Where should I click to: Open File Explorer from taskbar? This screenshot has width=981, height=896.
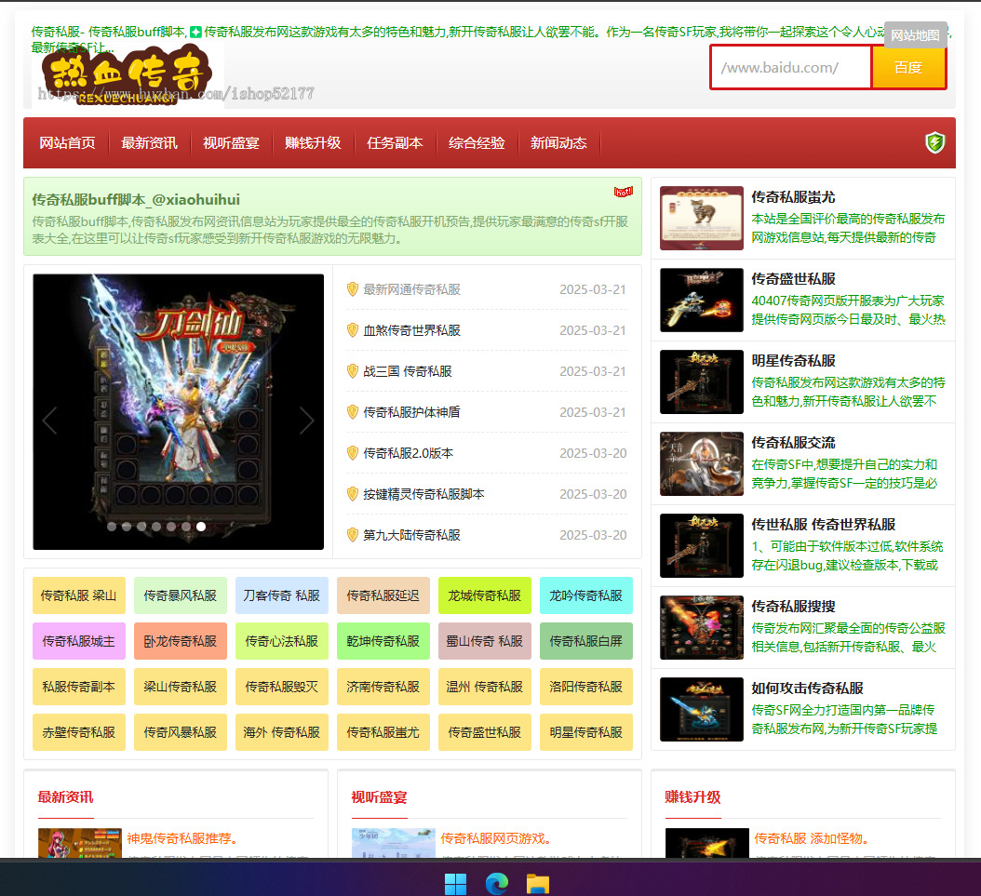537,884
